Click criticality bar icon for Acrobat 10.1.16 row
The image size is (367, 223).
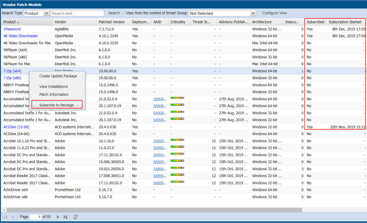[x=177, y=140]
